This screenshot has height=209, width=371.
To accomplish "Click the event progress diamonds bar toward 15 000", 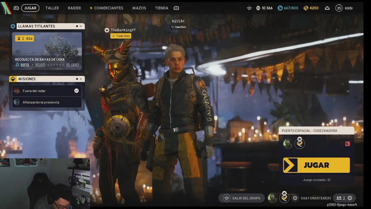I will pyautogui.click(x=56, y=65).
